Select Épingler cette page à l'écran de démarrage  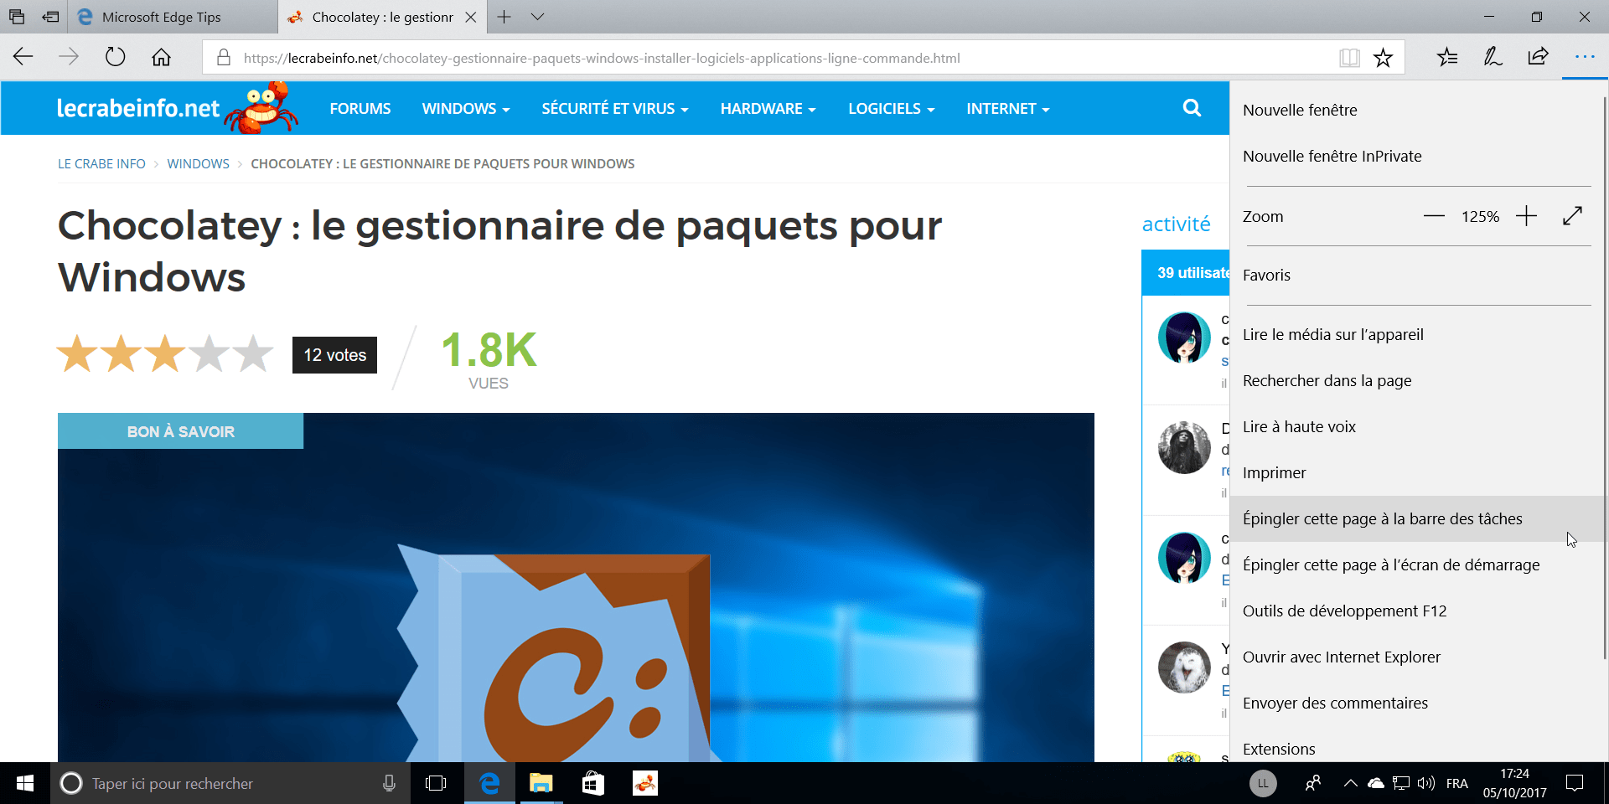(x=1417, y=564)
